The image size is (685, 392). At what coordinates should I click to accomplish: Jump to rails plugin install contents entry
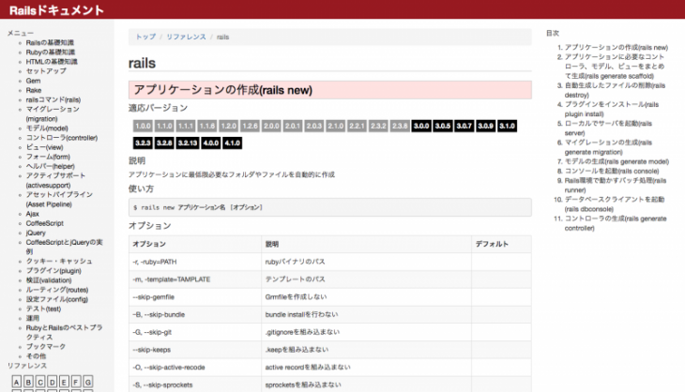click(x=611, y=109)
